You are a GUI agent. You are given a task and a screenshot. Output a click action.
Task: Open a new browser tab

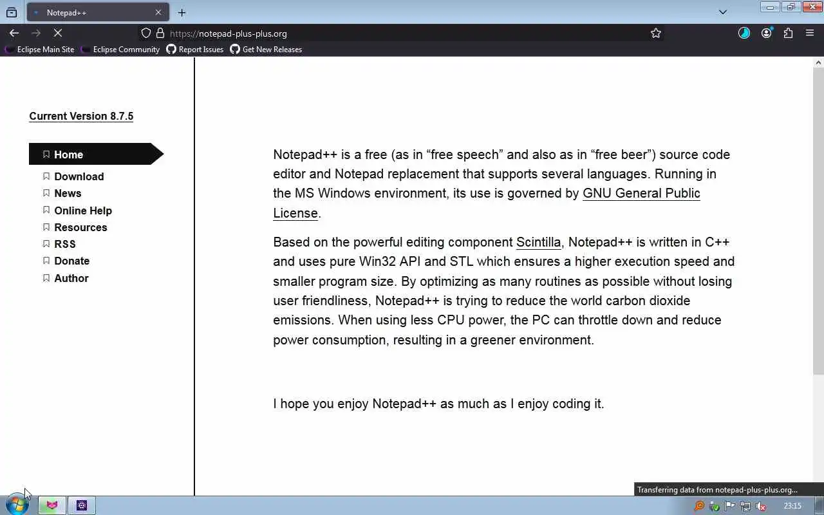tap(182, 12)
